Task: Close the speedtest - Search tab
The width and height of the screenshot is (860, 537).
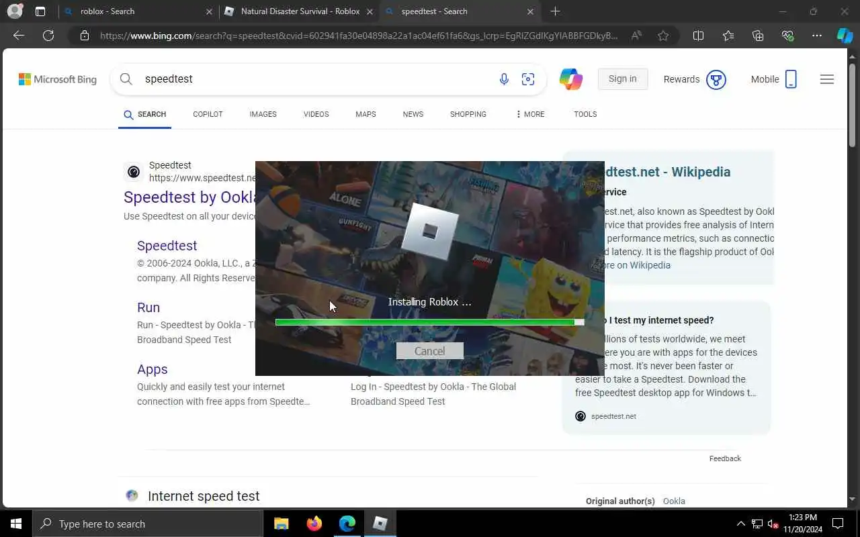Action: (530, 11)
